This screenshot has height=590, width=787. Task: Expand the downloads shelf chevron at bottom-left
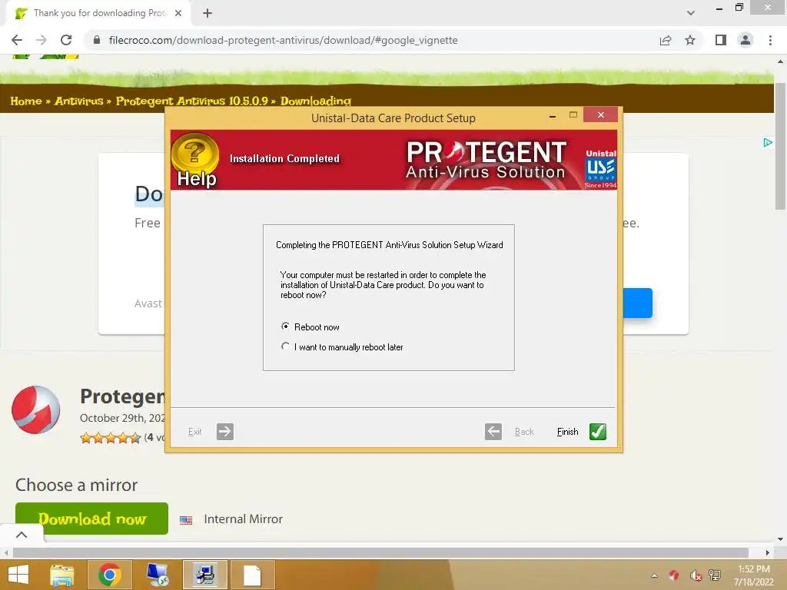pyautogui.click(x=22, y=535)
